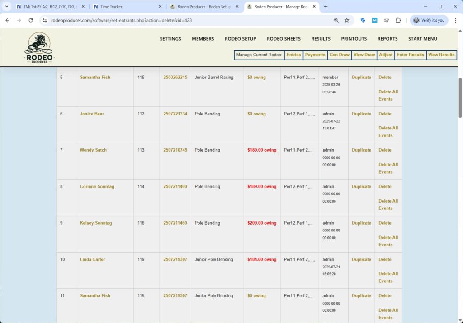This screenshot has height=323, width=463.
Task: Click the Rodeo Producer horse logo
Action: [x=39, y=48]
